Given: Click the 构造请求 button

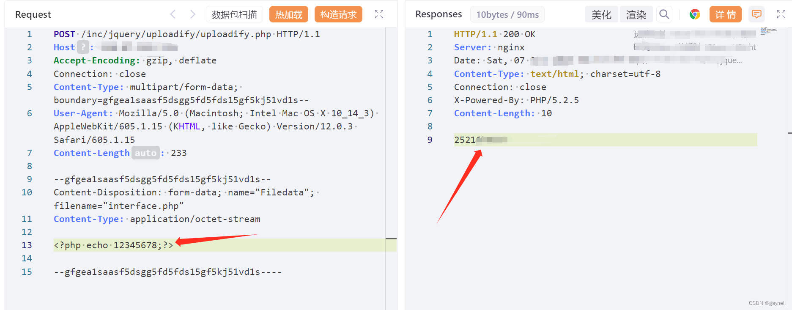Looking at the screenshot, I should [x=338, y=14].
